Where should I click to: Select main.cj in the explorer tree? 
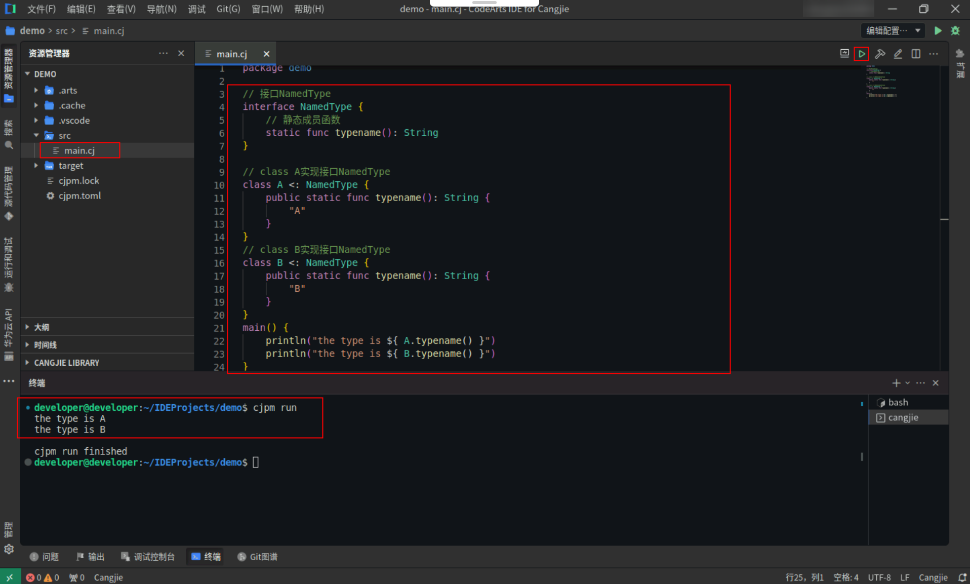(107, 150)
